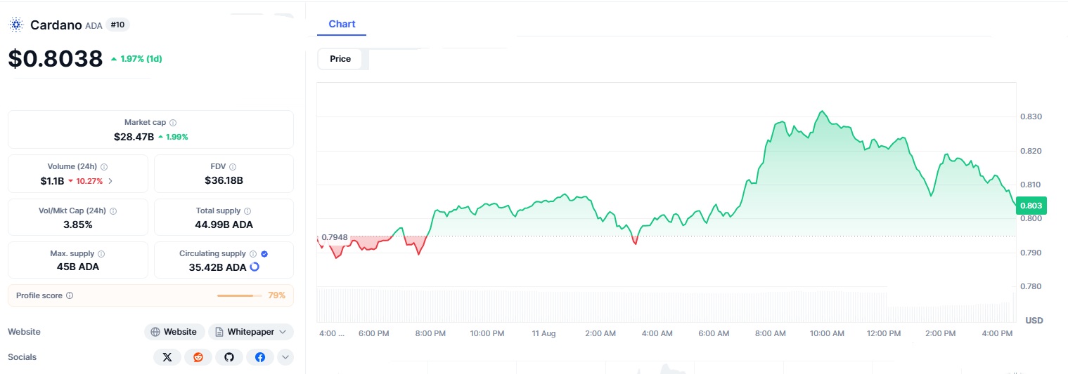The height and width of the screenshot is (374, 1068).
Task: Select the Price chart toggle
Action: 340,59
